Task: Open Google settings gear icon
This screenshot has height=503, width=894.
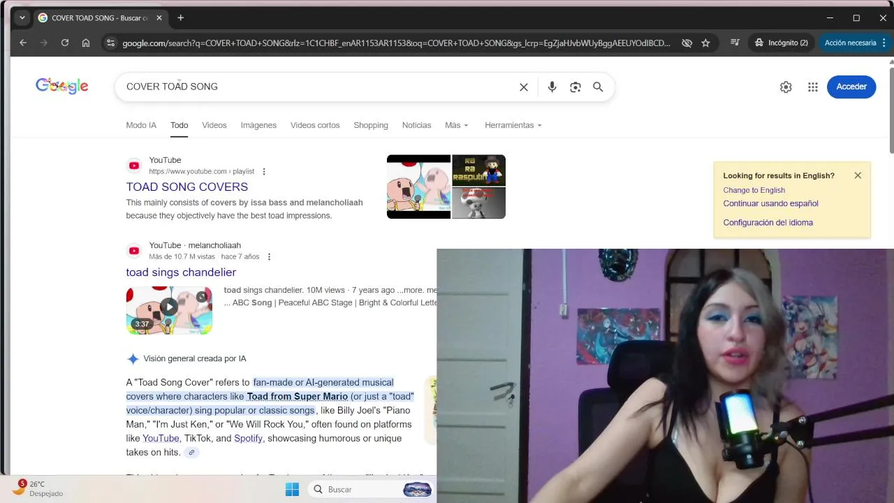Action: (x=786, y=87)
